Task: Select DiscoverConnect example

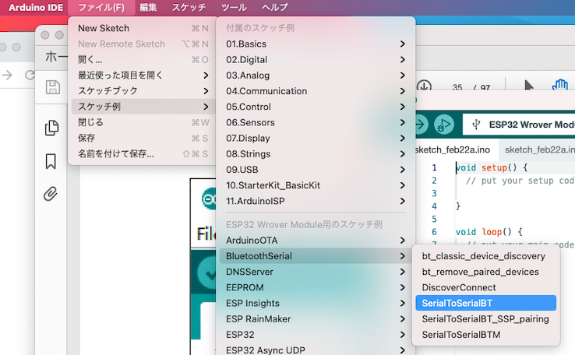Action: click(486, 287)
